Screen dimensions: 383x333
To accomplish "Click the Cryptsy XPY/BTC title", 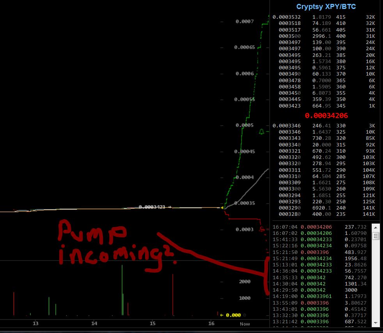I will tap(326, 7).
